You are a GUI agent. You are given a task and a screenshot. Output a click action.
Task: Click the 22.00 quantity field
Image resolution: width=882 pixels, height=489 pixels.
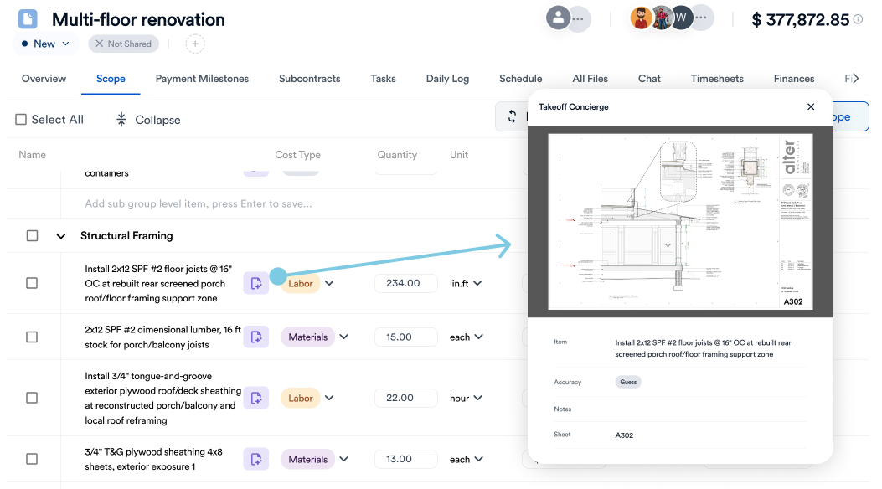pos(405,398)
